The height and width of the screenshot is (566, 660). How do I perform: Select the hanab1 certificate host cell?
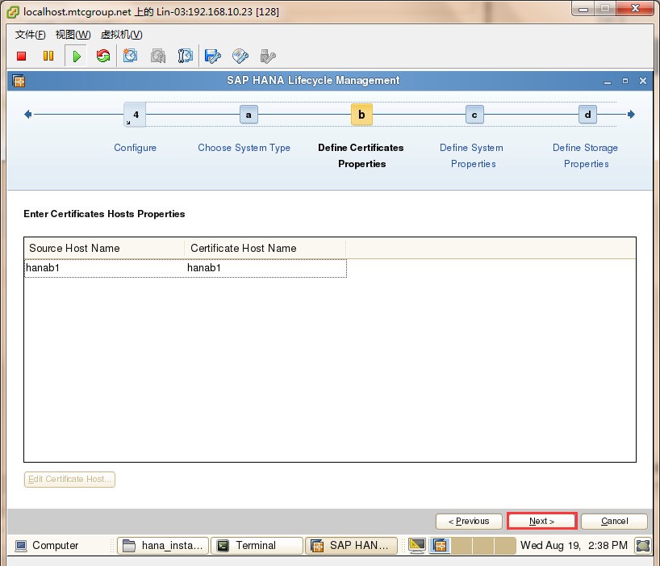tap(265, 268)
